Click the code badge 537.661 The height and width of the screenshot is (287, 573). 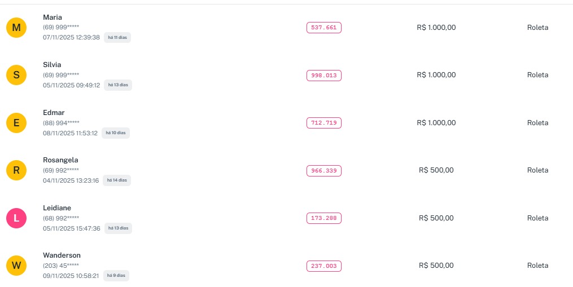coord(323,28)
